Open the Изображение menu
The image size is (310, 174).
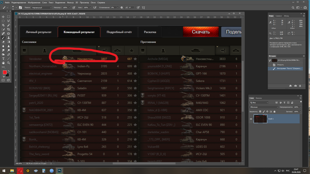point(34,2)
